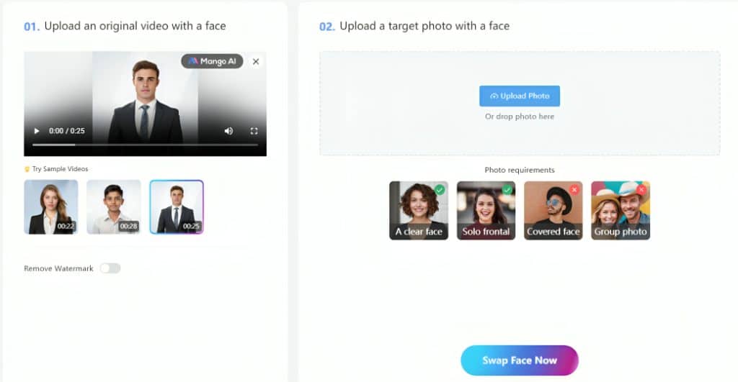Click the photo drop zone area
Viewport: 738px width, 382px height.
(x=520, y=103)
